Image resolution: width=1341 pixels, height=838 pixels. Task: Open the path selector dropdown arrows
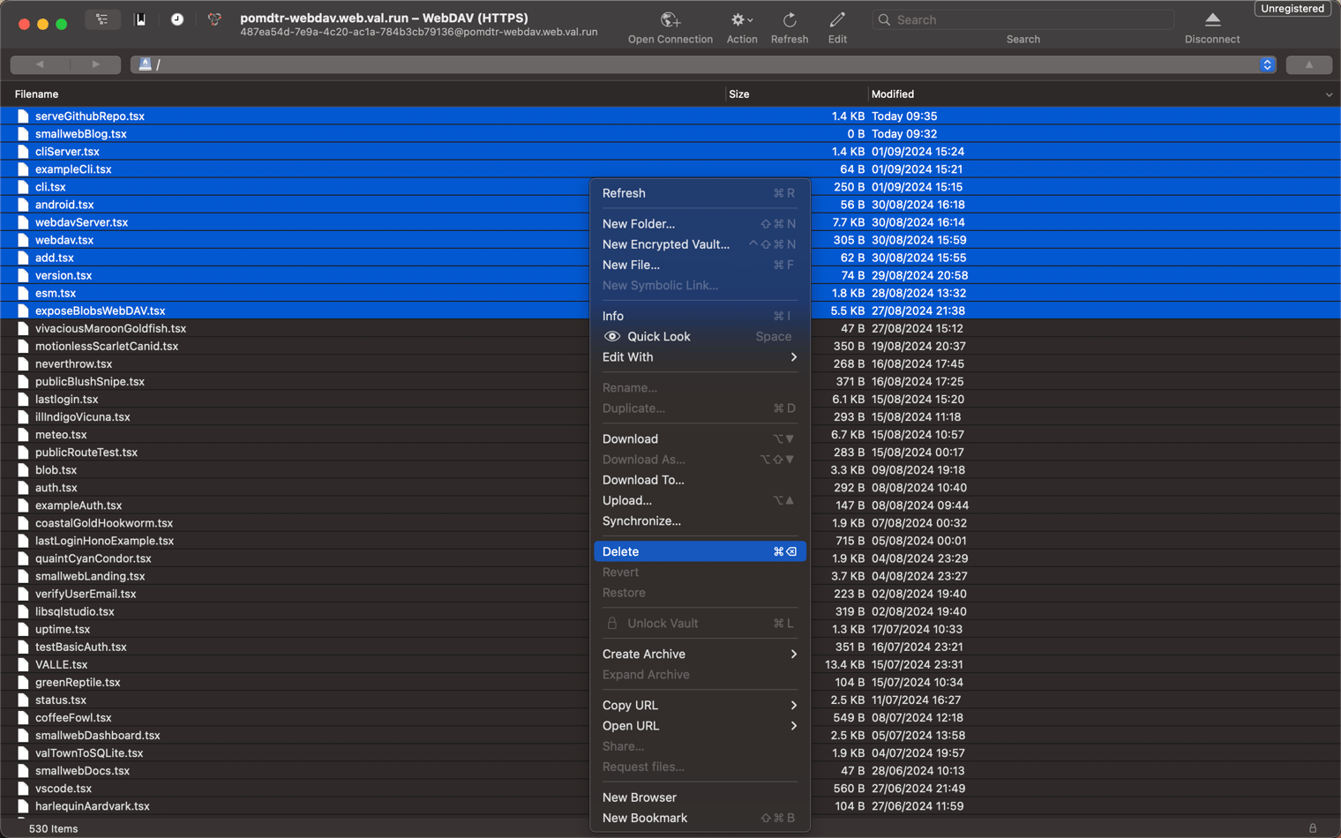[x=1267, y=64]
